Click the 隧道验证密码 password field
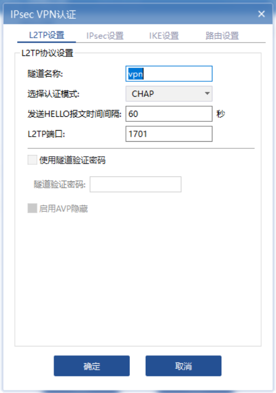This screenshot has width=276, height=393. 135,184
